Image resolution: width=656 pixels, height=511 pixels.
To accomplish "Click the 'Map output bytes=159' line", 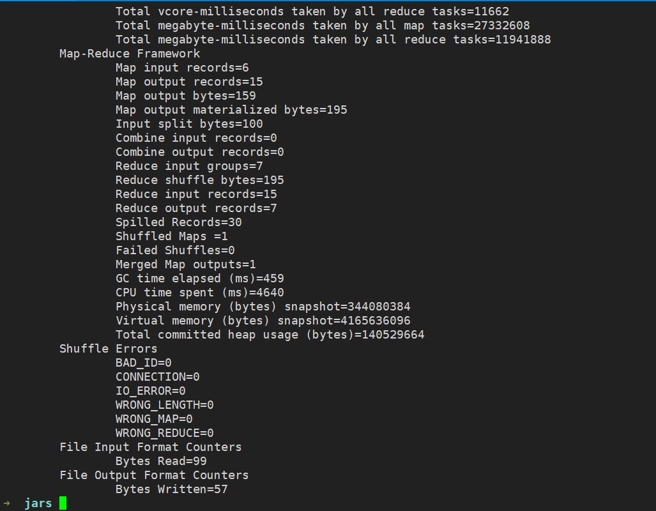I will [x=186, y=96].
